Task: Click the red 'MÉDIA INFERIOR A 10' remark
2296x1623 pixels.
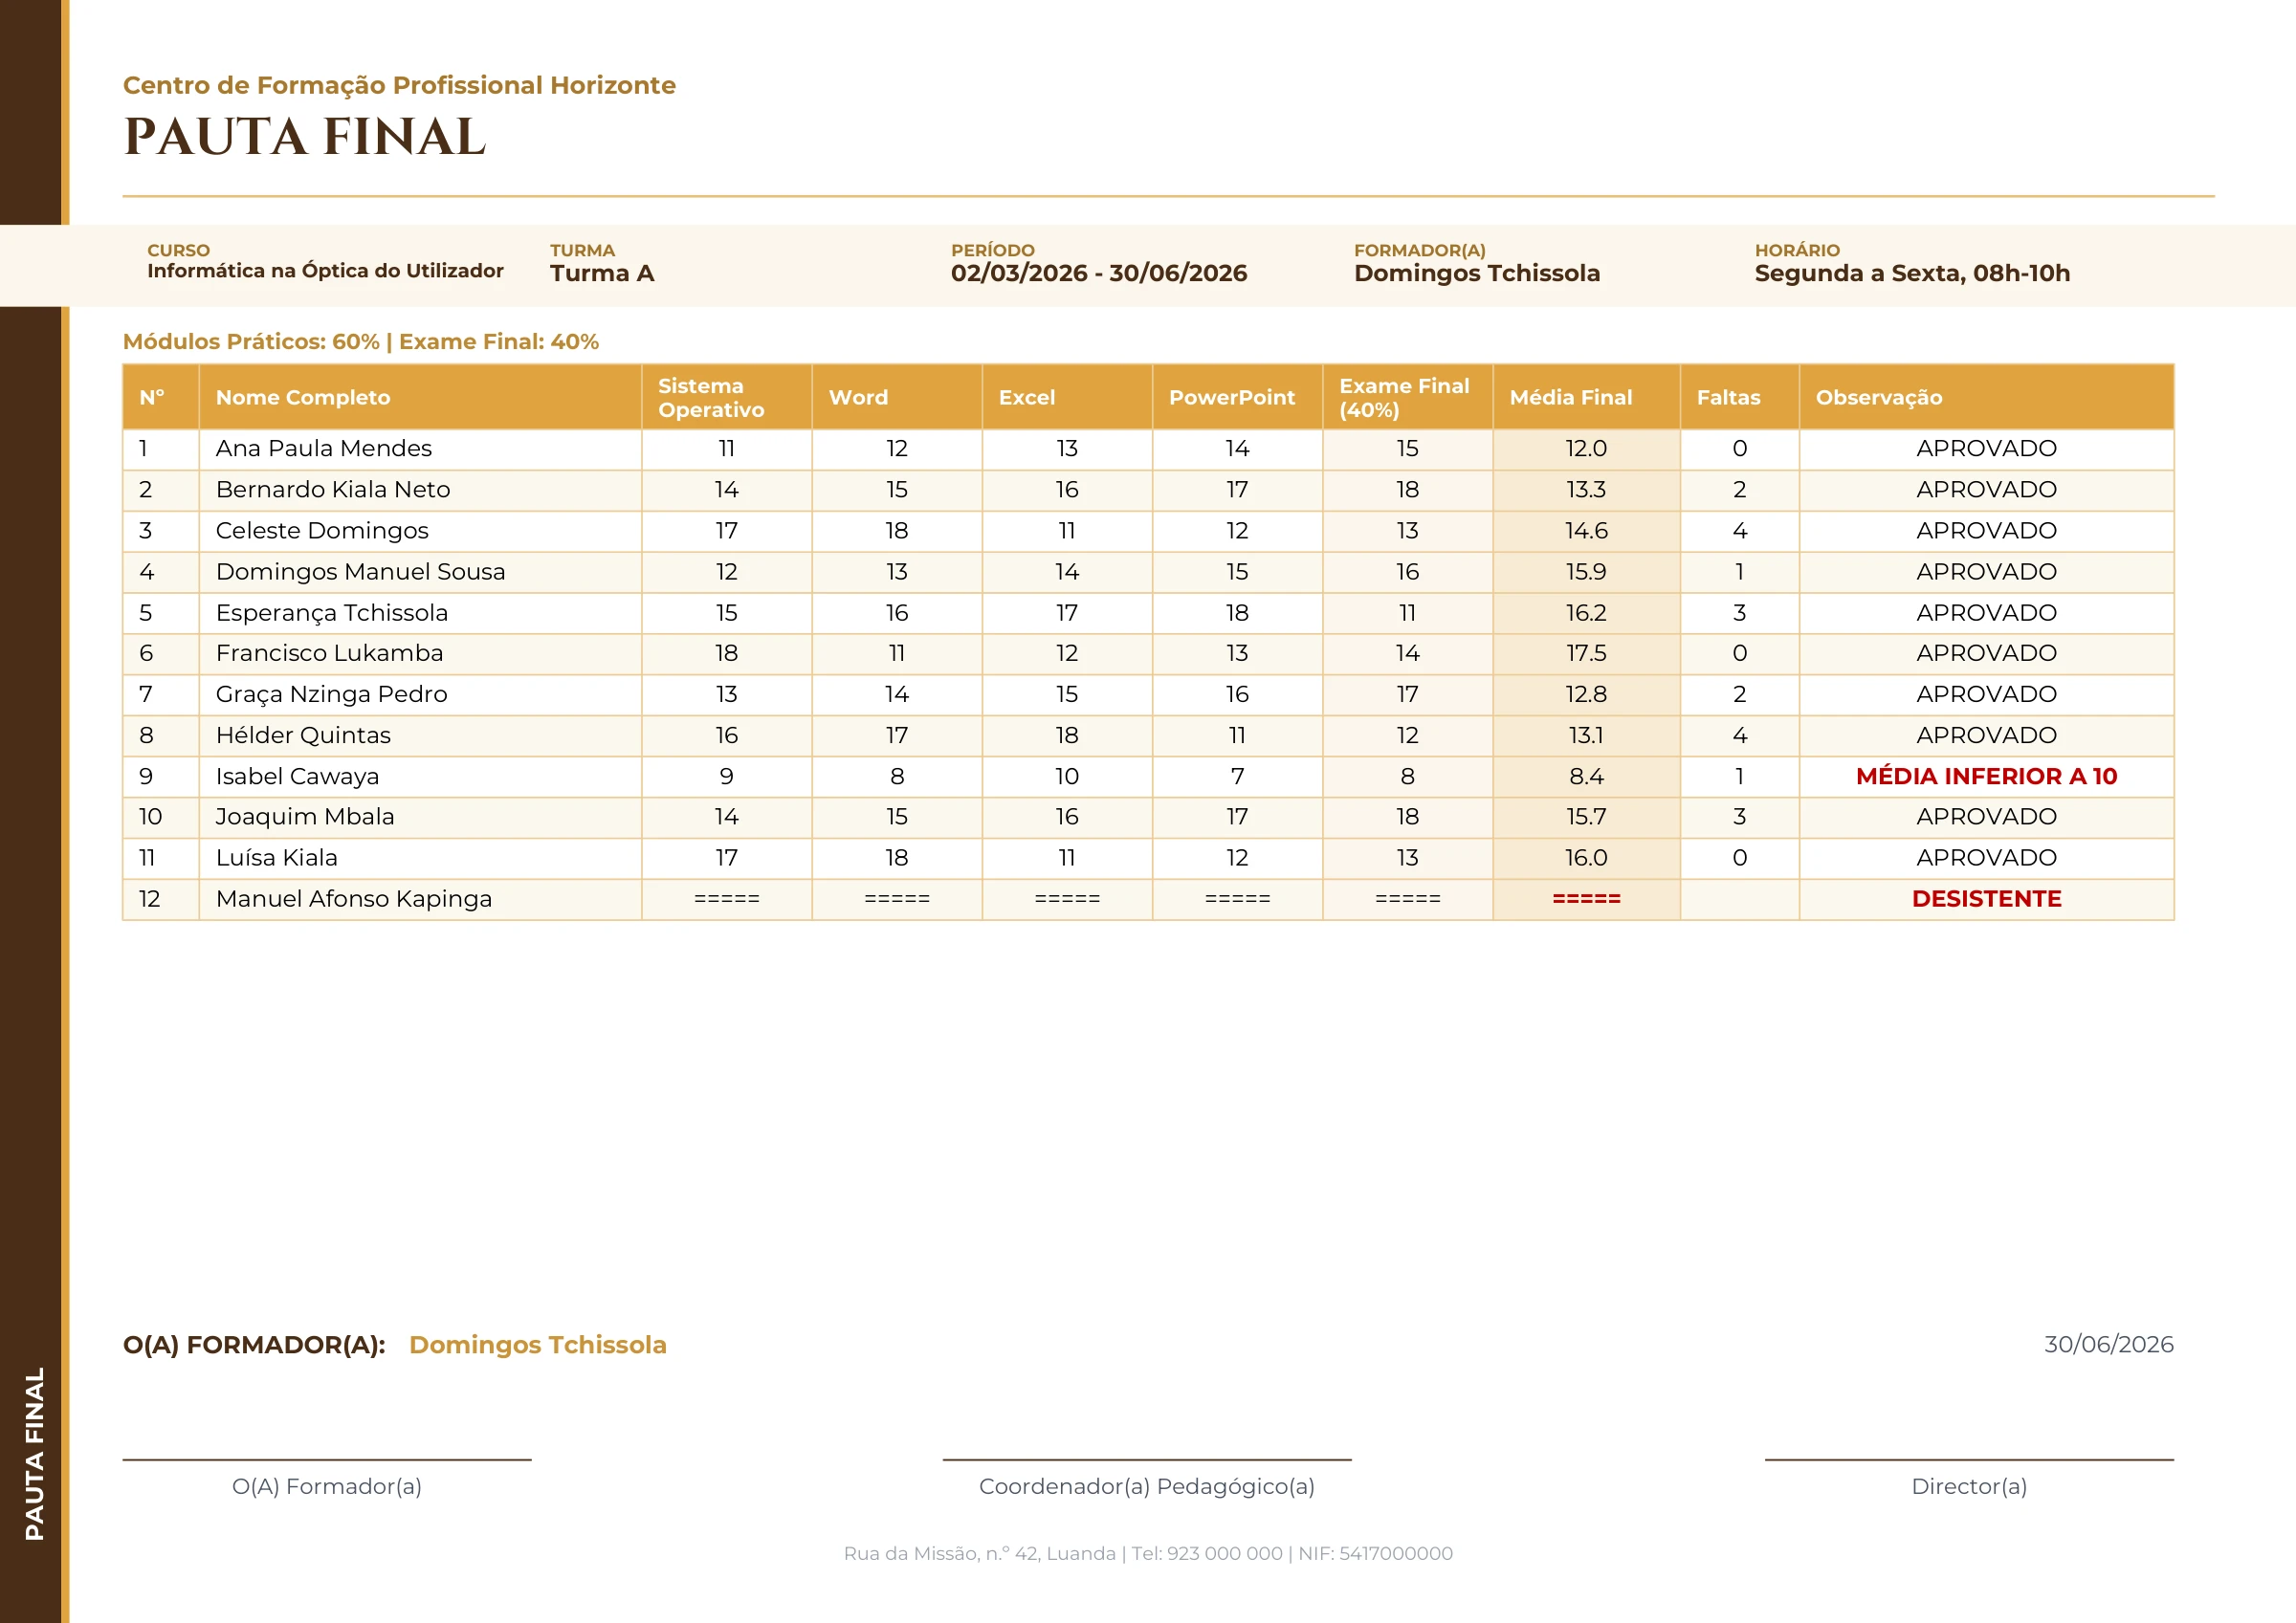Action: [x=1986, y=776]
